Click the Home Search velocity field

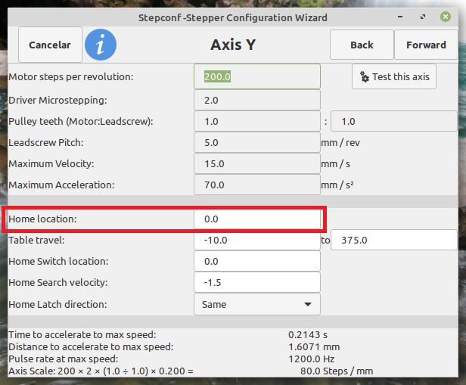pos(257,282)
